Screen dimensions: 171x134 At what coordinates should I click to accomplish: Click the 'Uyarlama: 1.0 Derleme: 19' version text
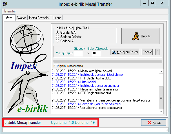coord(73,122)
